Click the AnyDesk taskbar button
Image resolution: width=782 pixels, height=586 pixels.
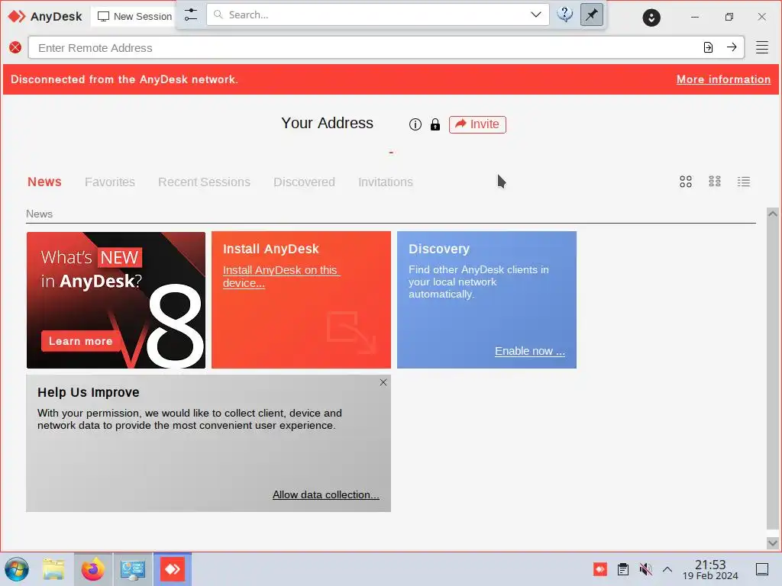tap(173, 569)
